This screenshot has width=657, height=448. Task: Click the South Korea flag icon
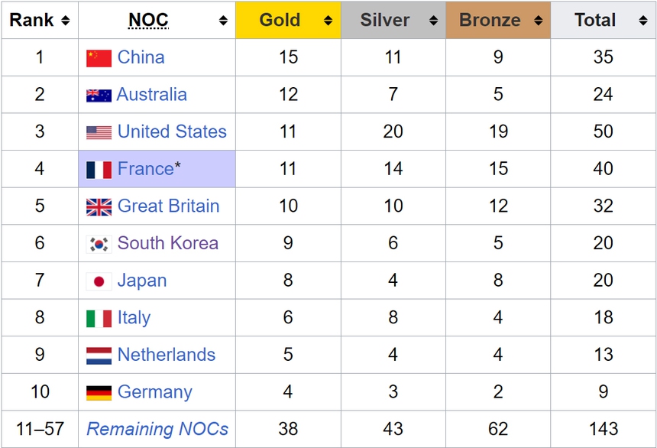pos(99,243)
